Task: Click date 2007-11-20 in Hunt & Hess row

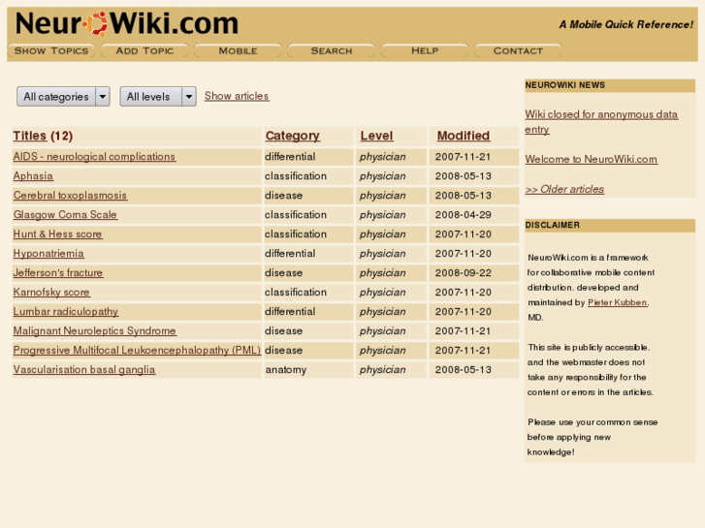Action: 464,234
